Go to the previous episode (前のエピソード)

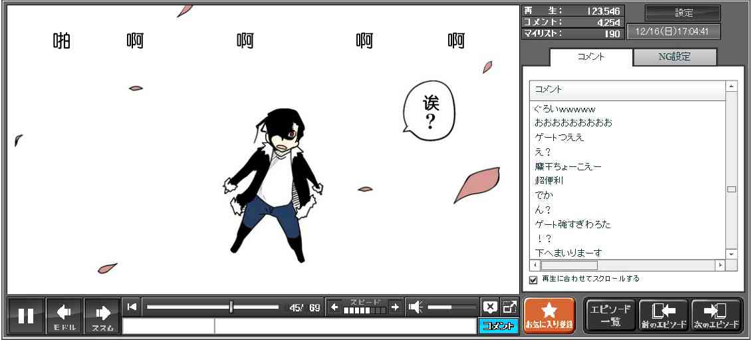[x=663, y=315]
